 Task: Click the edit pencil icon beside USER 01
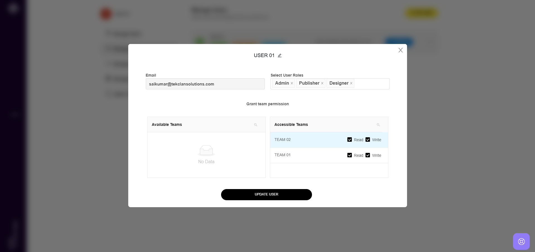tap(280, 55)
